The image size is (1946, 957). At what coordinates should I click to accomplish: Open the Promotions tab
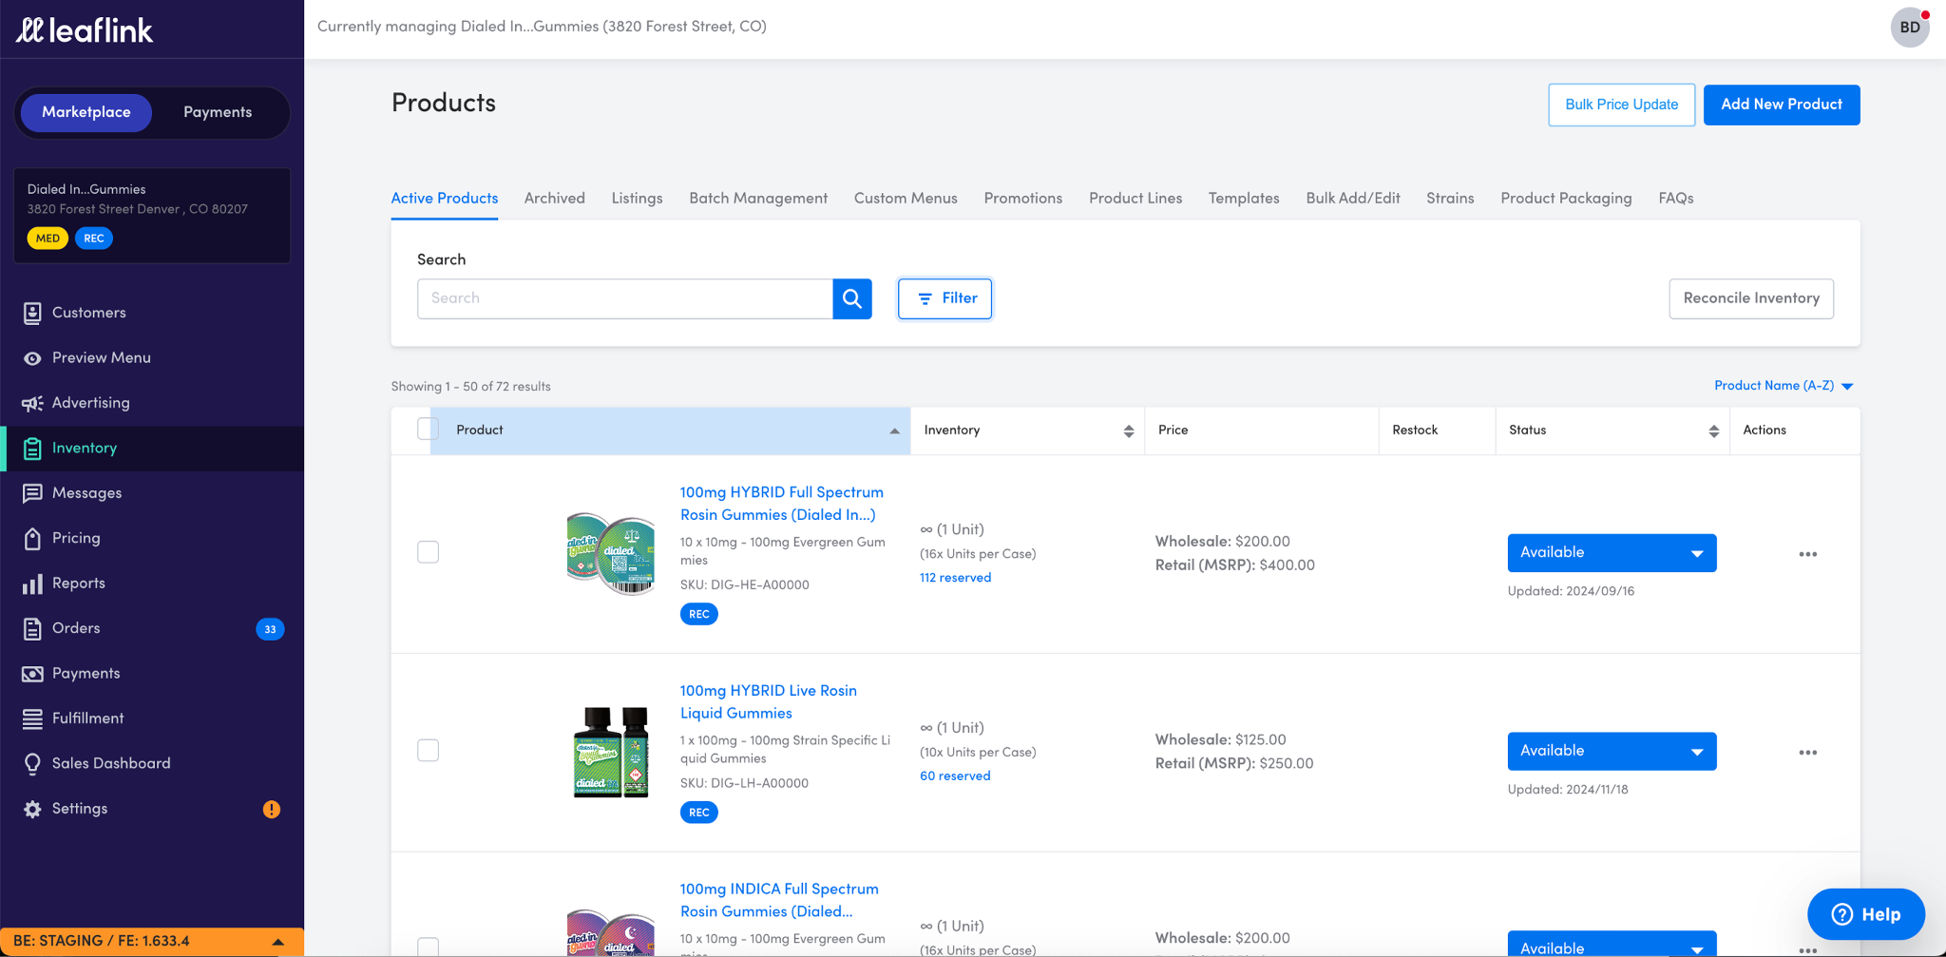[x=1023, y=199]
